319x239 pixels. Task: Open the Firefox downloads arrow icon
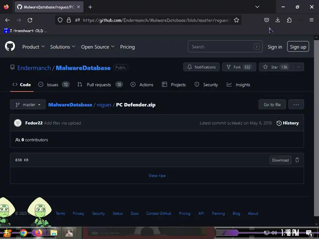[x=278, y=20]
